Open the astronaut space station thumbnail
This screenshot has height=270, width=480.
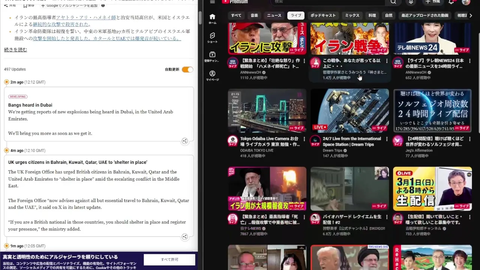(349, 111)
